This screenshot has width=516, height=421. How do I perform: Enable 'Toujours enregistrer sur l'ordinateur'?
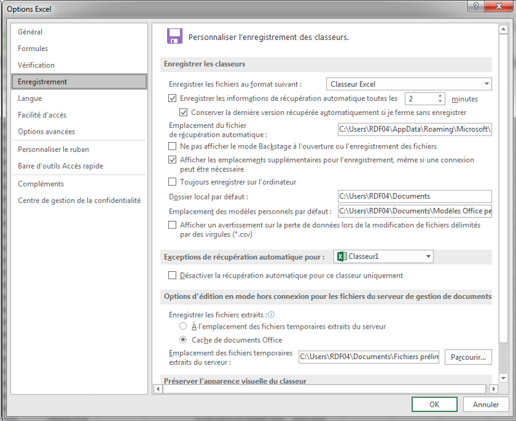(x=172, y=181)
